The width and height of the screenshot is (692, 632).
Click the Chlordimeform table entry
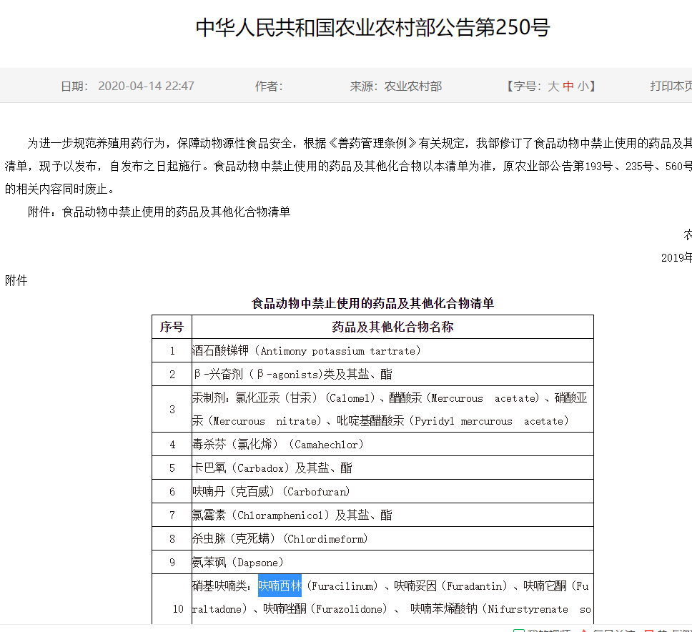click(x=280, y=539)
